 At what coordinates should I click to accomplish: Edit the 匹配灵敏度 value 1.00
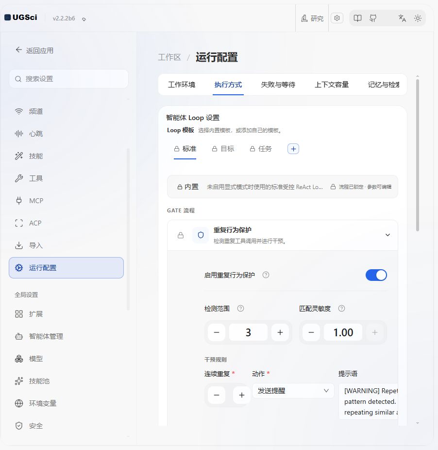point(343,332)
